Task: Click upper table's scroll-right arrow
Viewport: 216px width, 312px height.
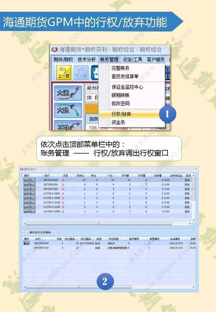Action: click(190, 224)
